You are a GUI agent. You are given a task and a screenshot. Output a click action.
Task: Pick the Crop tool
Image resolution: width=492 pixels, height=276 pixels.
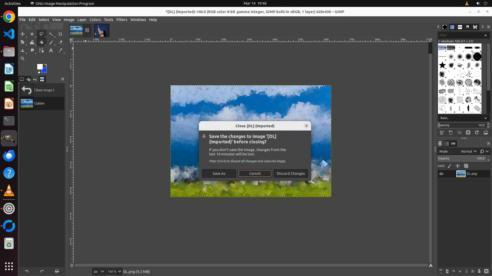[60, 34]
